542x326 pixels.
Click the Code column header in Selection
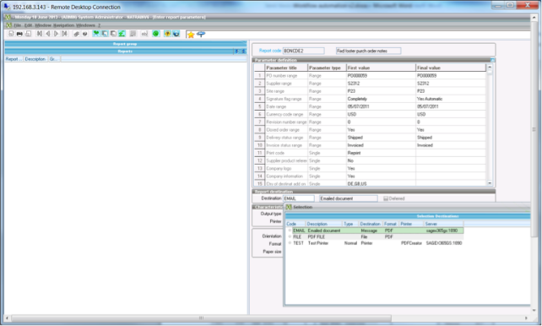pos(295,224)
